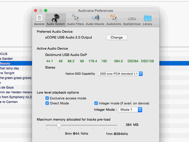
Task: Click the 44.1 sample rate value
Action: pyautogui.click(x=50, y=61)
